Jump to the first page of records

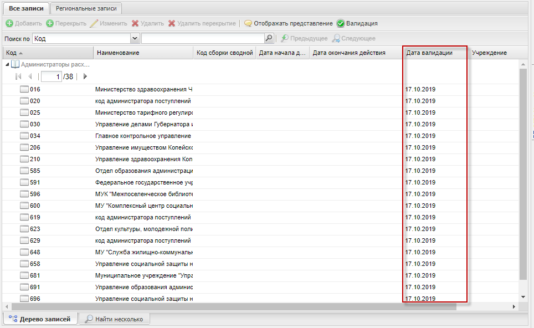click(x=18, y=76)
